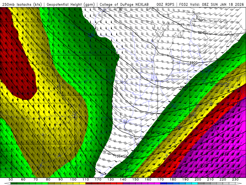Click the 80 value on the color scale
The image size is (246, 185).
pos(48,179)
